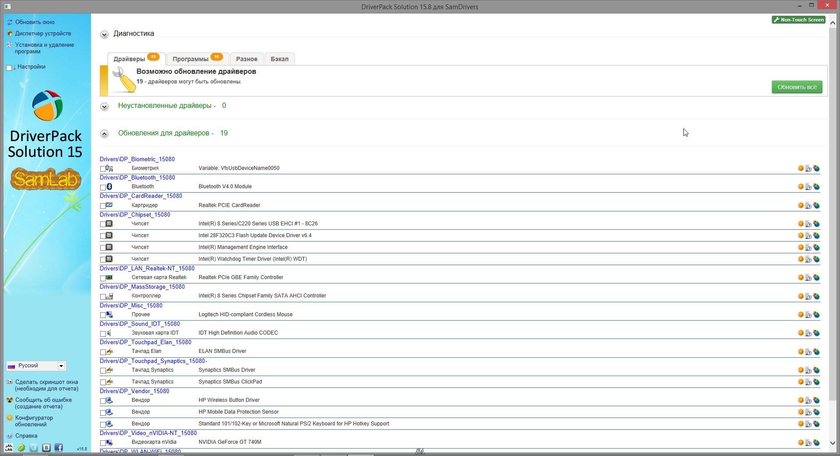Open the Бэкап tab
Viewport: 840px width, 456px height.
tap(280, 59)
